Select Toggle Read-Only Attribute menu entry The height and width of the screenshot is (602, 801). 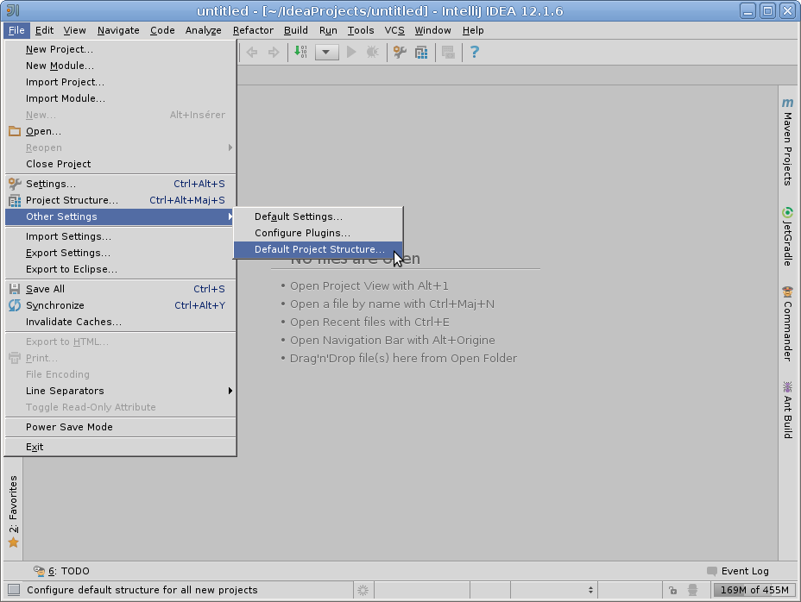click(121, 407)
